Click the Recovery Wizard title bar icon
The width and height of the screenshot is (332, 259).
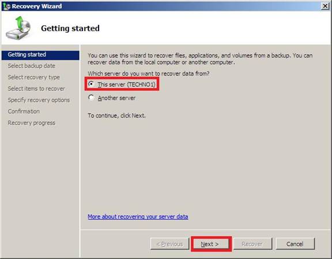7,6
